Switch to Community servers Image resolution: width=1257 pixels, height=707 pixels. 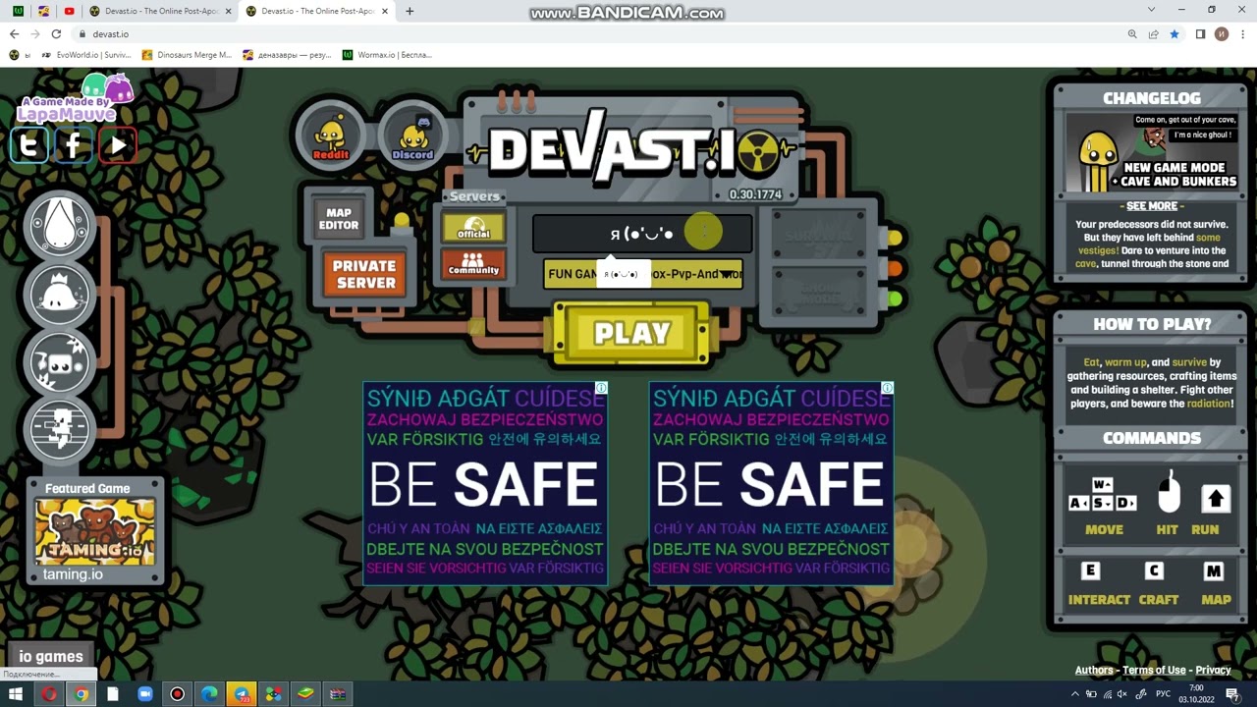coord(473,264)
